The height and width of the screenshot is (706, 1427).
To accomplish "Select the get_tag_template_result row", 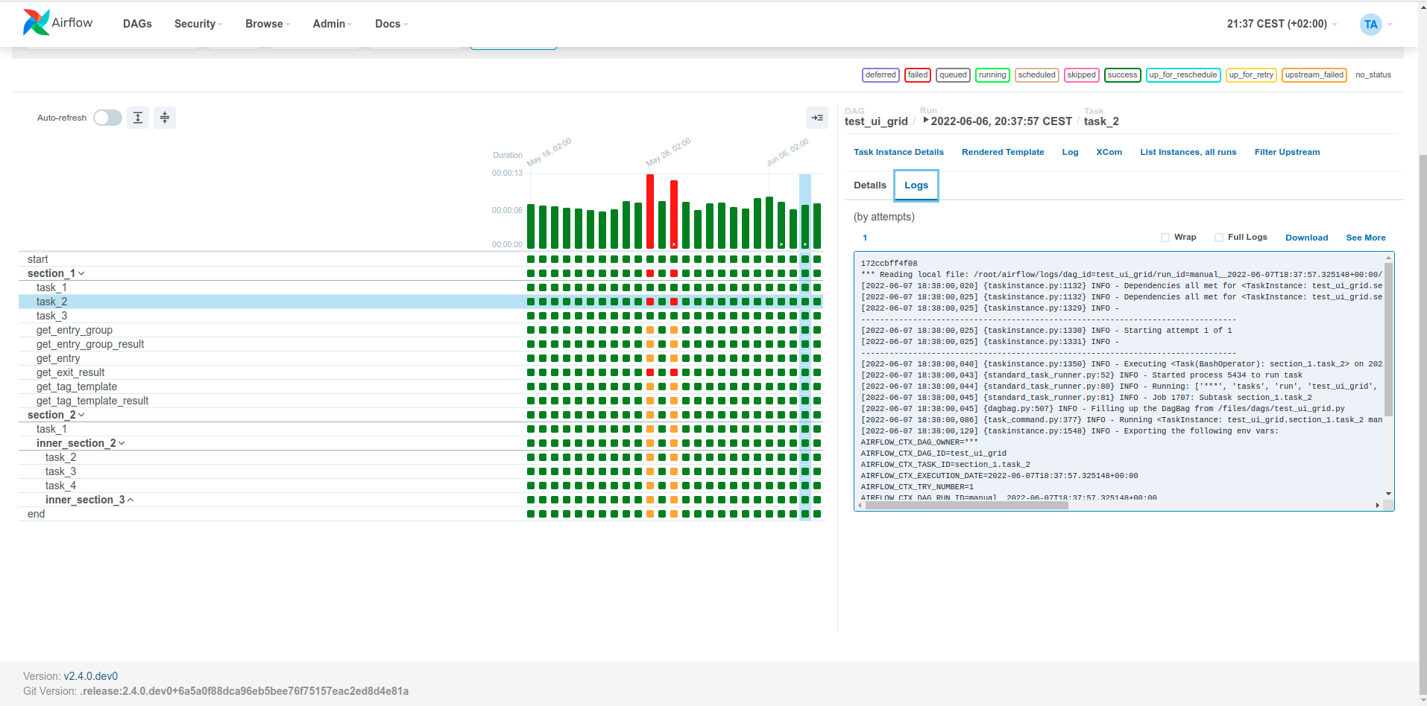I will (420, 401).
